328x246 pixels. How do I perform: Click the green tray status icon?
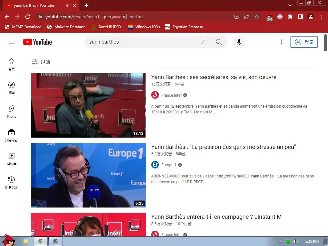pos(288,242)
